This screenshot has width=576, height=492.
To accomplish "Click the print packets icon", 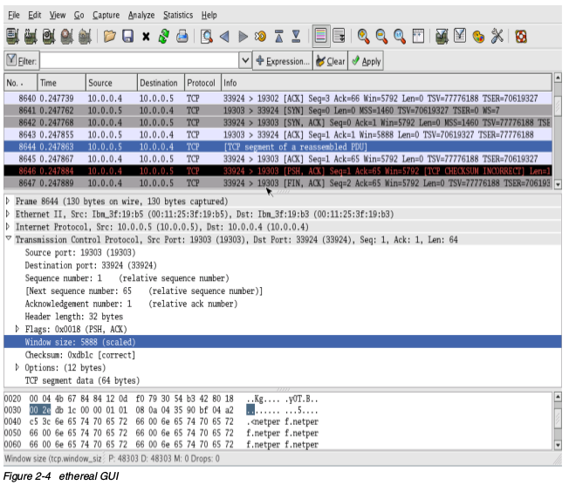I will 182,37.
